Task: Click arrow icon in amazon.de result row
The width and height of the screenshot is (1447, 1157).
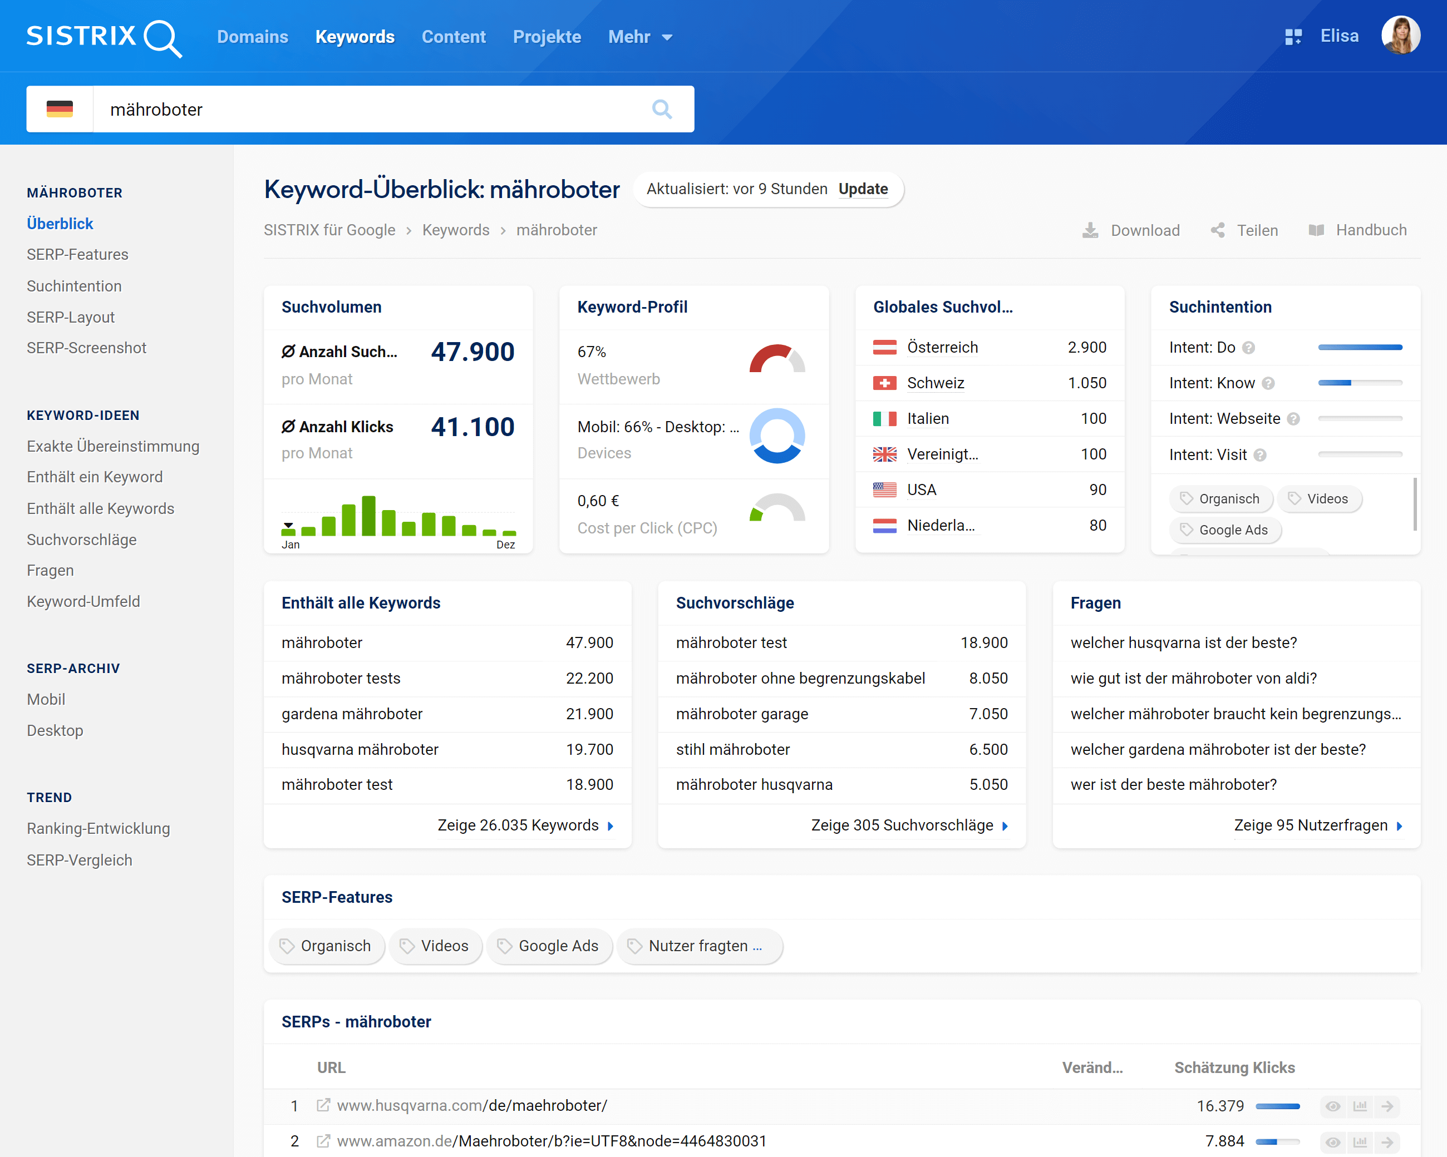Action: coord(1387,1141)
